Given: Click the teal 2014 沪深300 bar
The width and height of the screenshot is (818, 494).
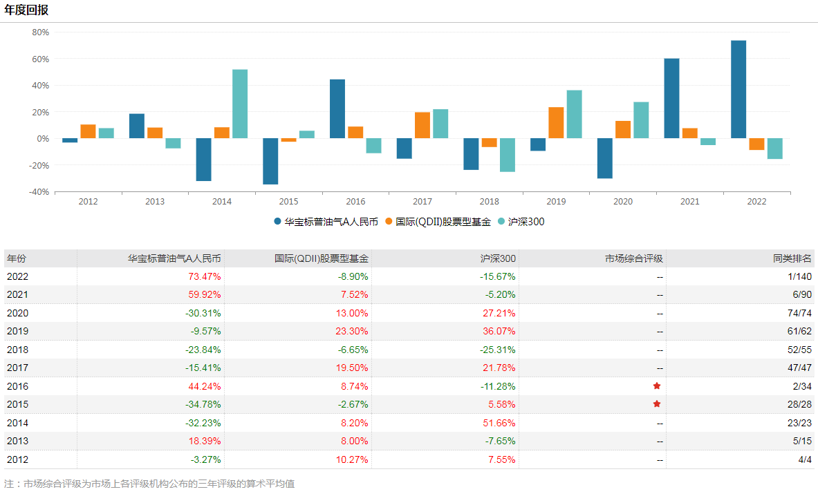Looking at the screenshot, I should point(240,104).
